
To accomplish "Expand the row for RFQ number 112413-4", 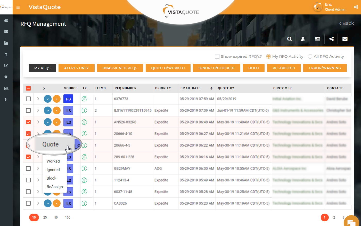I will (37, 180).
